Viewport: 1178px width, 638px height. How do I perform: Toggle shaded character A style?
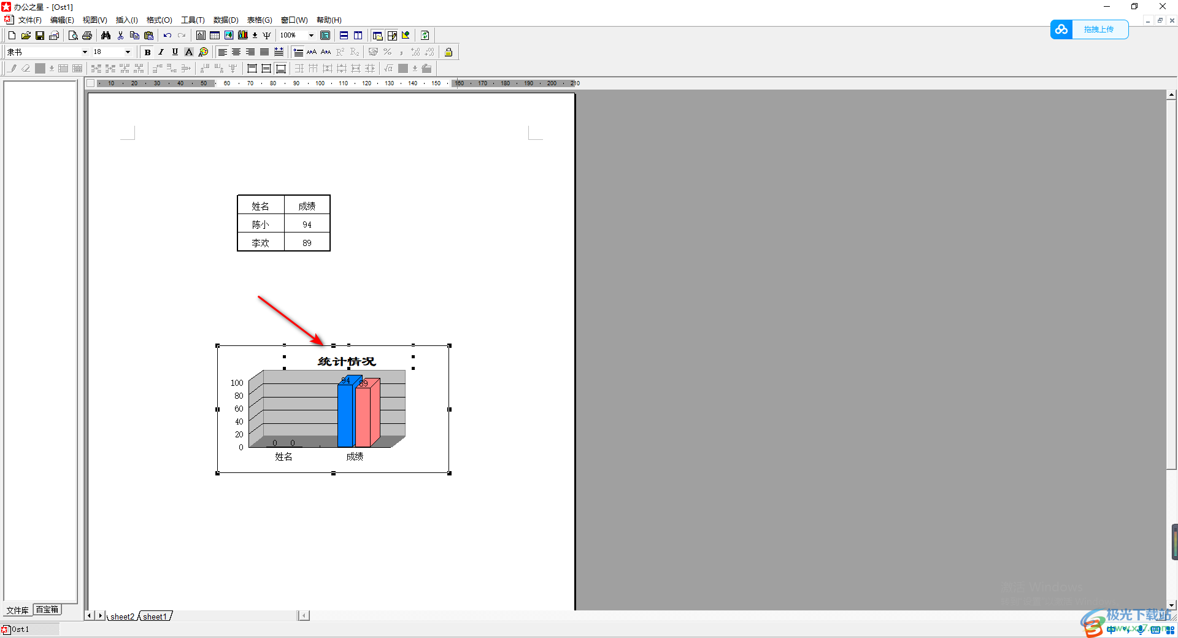pyautogui.click(x=190, y=52)
